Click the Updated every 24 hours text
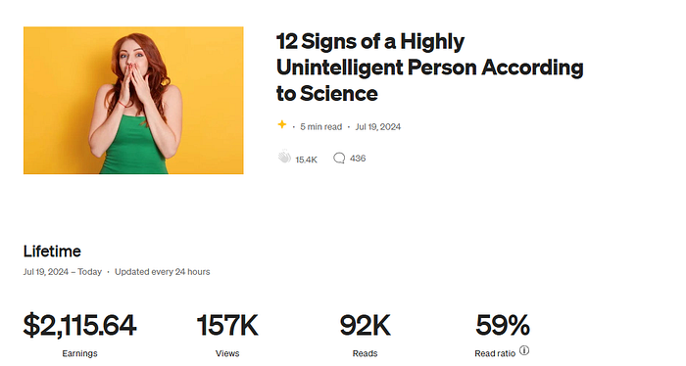686x366 pixels. click(x=163, y=272)
